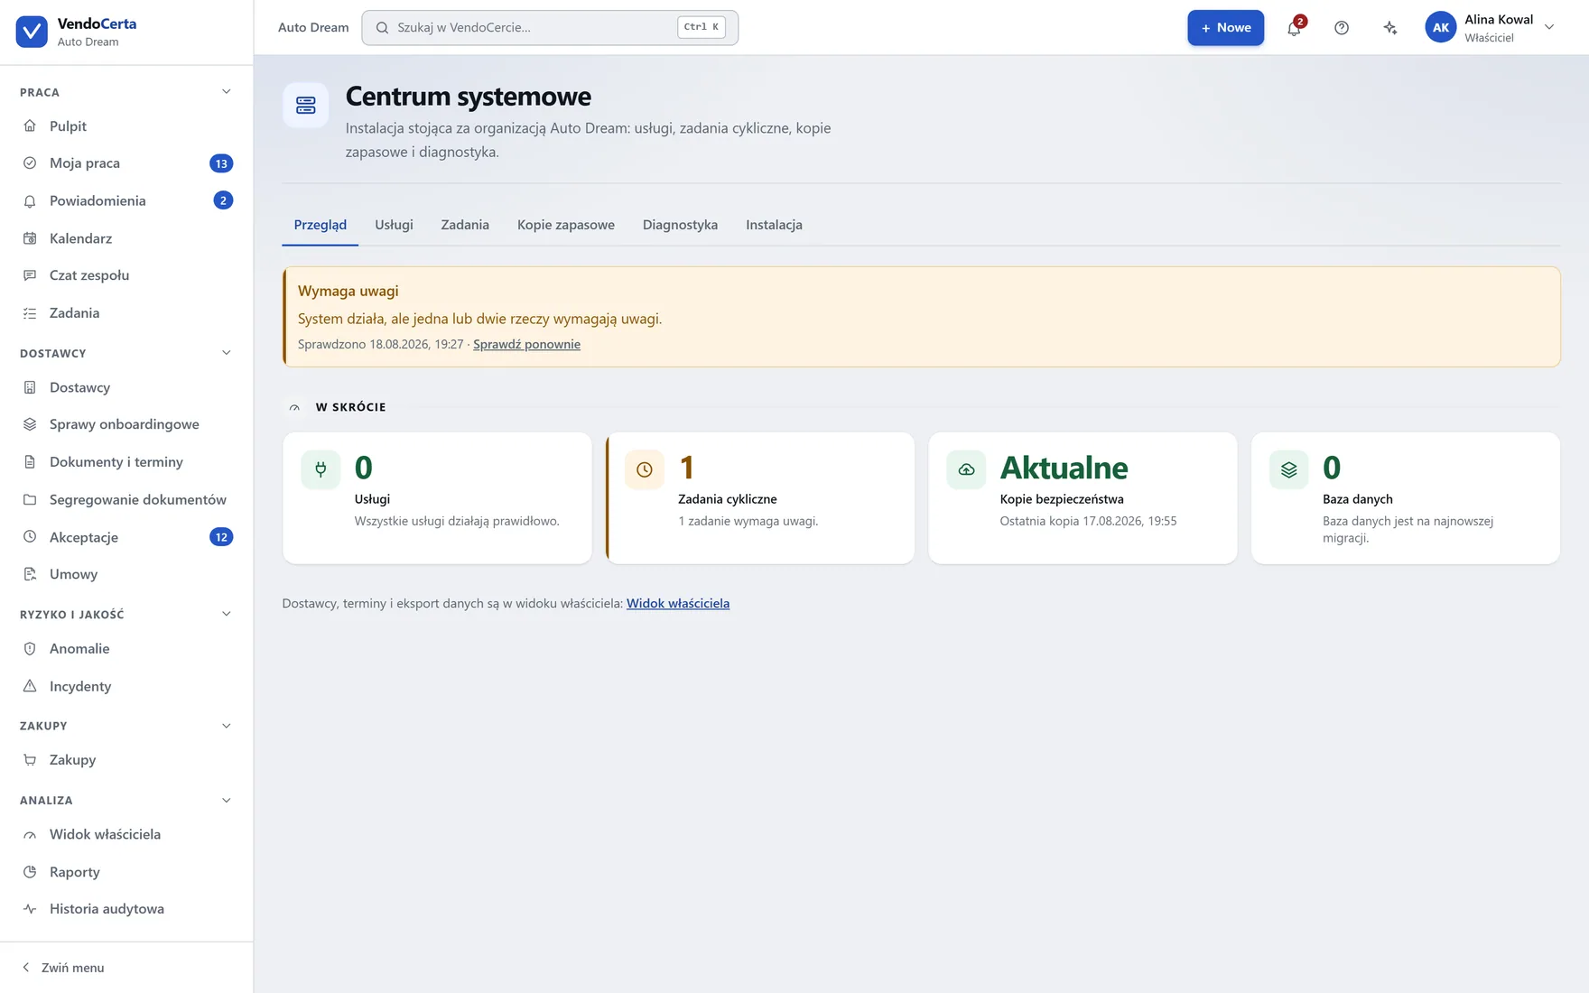Switch to the Usługi tab

pos(394,225)
